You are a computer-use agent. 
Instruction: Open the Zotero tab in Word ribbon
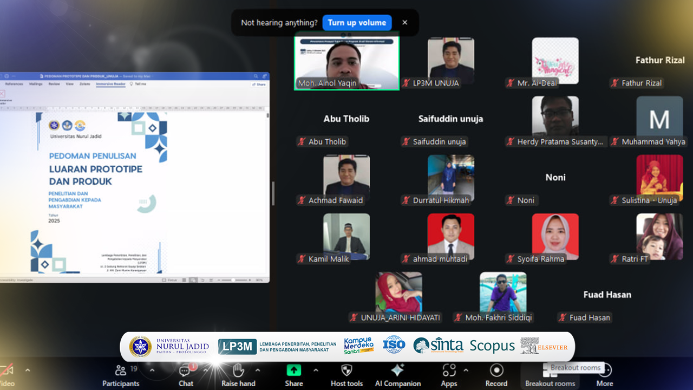click(84, 84)
